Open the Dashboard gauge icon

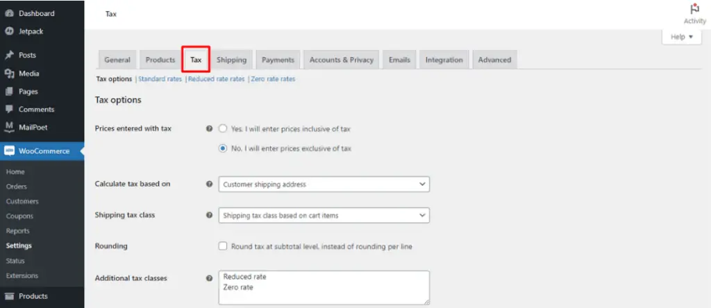pos(9,14)
